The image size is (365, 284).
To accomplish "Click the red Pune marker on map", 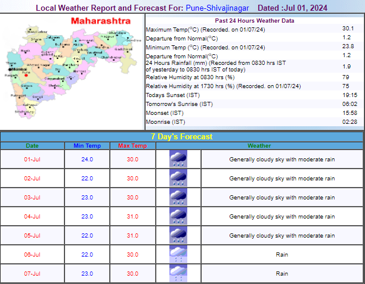I will [x=26, y=75].
